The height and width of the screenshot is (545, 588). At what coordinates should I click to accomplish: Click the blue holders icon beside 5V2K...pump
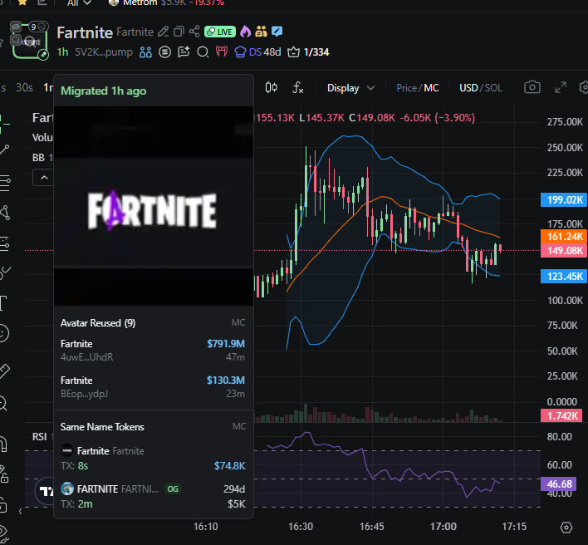point(145,52)
